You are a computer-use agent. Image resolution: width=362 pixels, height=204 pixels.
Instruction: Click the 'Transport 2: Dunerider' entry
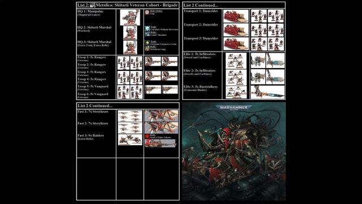(201, 24)
